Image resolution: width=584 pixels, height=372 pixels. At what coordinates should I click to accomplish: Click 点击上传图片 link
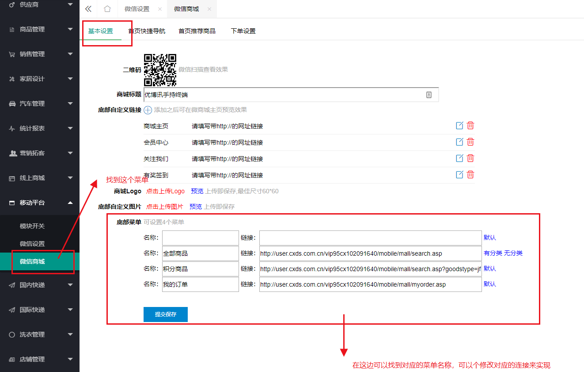(x=165, y=207)
